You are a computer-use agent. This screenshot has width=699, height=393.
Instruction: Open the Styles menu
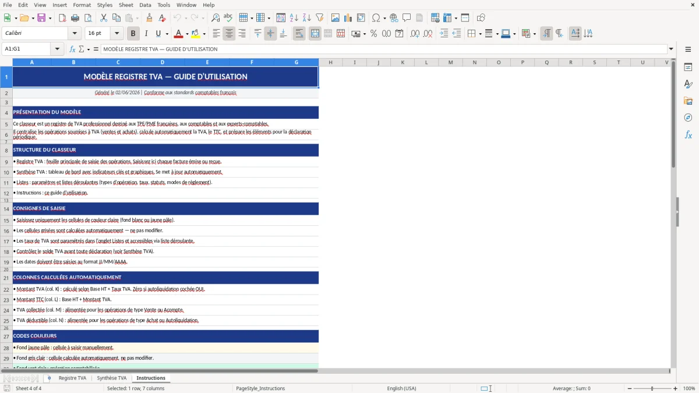(105, 5)
